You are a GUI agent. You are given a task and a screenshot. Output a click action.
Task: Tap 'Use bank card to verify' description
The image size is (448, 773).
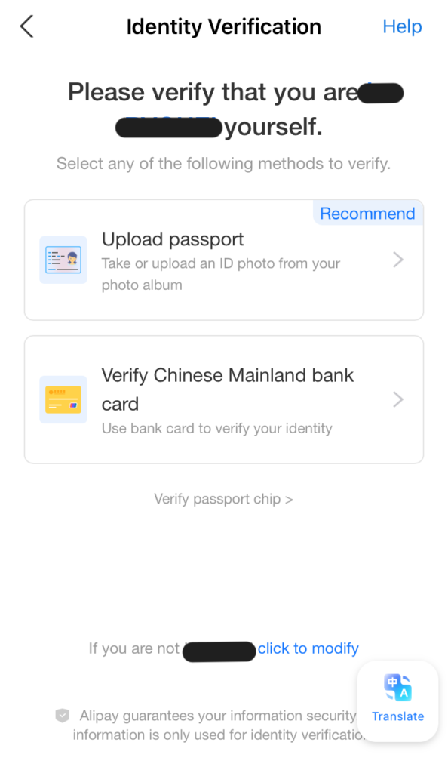coord(216,429)
